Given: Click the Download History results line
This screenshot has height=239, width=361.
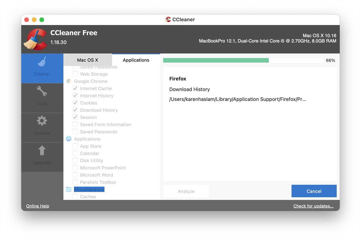Looking at the screenshot, I should [190, 89].
